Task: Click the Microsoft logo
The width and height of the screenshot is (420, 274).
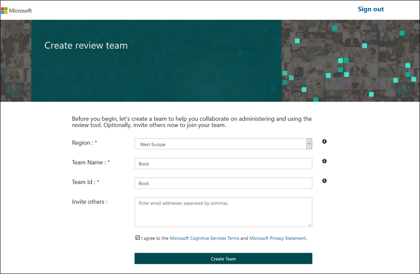Action: click(16, 11)
